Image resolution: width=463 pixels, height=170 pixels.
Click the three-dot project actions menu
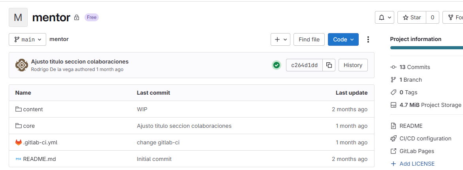pos(368,39)
